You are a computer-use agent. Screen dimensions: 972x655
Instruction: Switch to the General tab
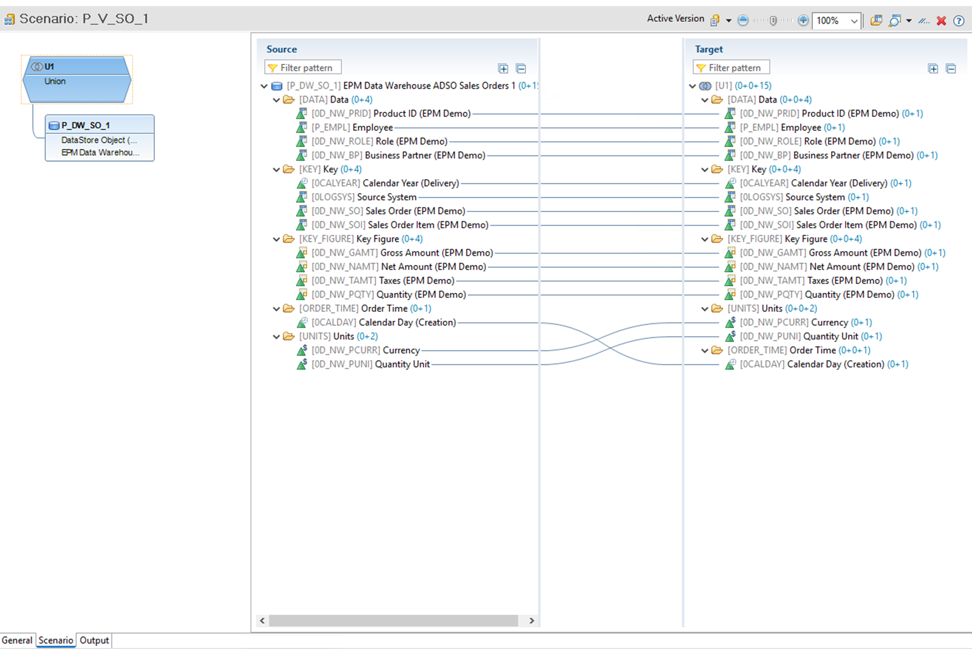point(17,640)
